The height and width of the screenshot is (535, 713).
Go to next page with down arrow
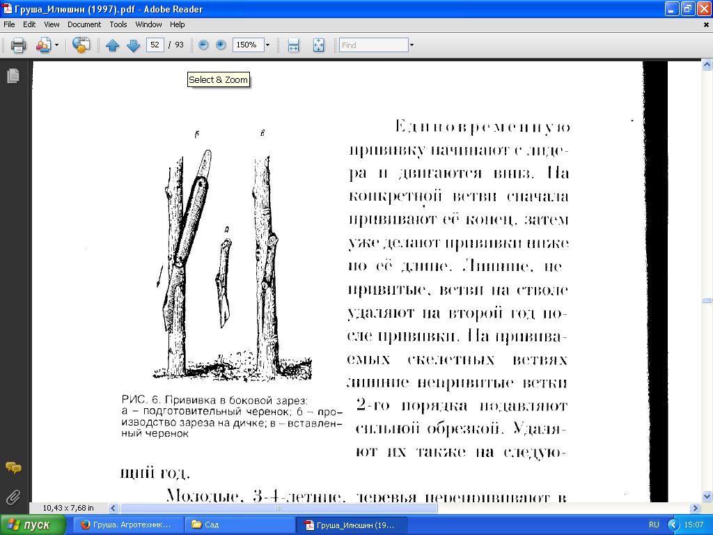(134, 45)
